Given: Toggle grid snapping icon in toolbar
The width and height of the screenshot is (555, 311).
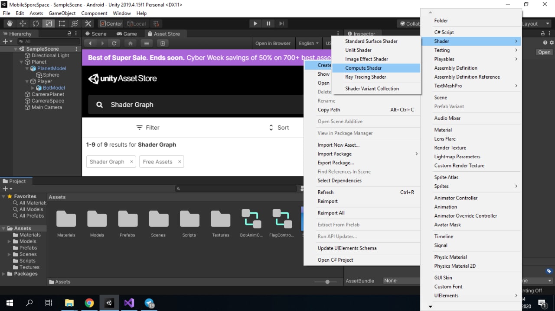Looking at the screenshot, I should 157,23.
